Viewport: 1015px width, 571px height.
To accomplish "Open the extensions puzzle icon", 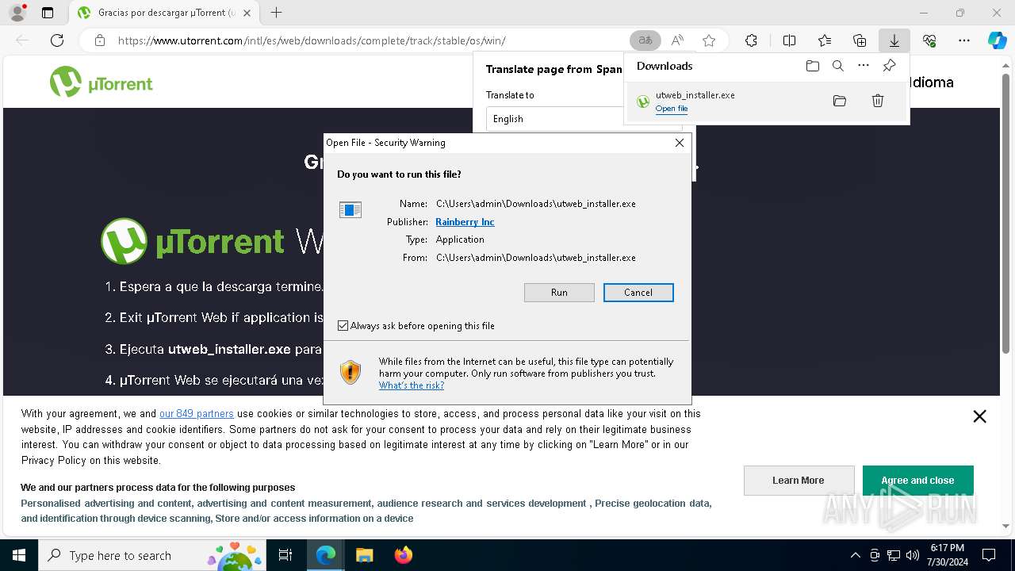I will pos(751,40).
